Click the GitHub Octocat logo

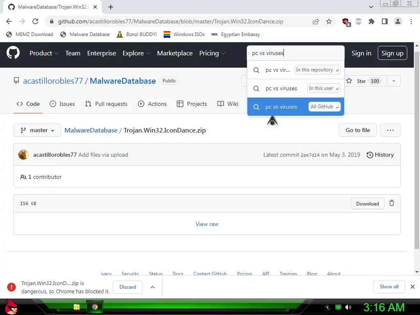point(13,53)
